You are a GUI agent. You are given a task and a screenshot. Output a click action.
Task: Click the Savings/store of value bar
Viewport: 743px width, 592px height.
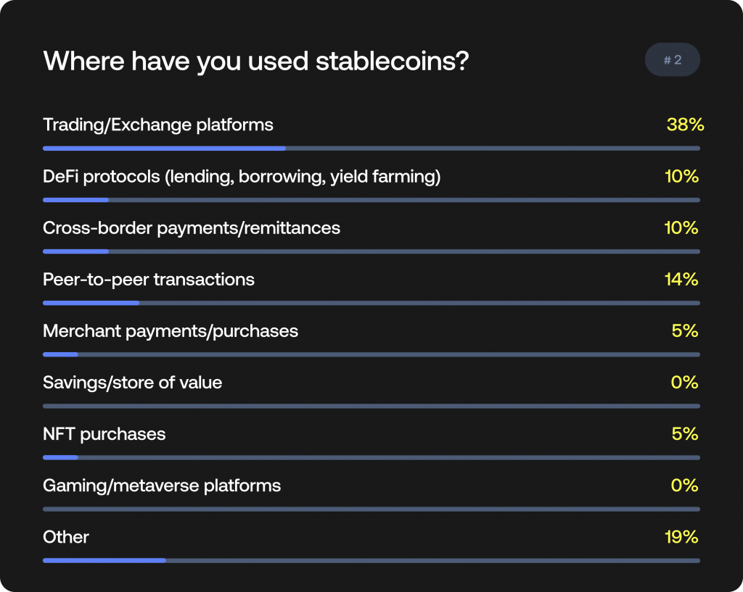pyautogui.click(x=371, y=407)
